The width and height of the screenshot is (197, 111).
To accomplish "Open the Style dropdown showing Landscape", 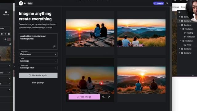I will coord(38,61).
